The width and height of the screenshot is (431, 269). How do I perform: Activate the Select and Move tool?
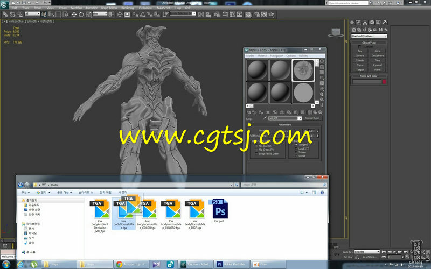[x=74, y=15]
